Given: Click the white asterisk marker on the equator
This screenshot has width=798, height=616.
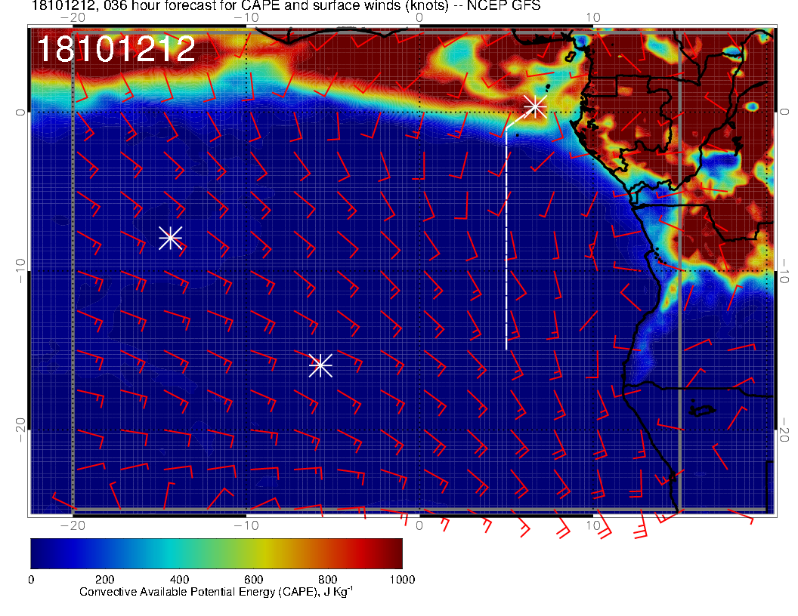Looking at the screenshot, I should click(x=535, y=106).
